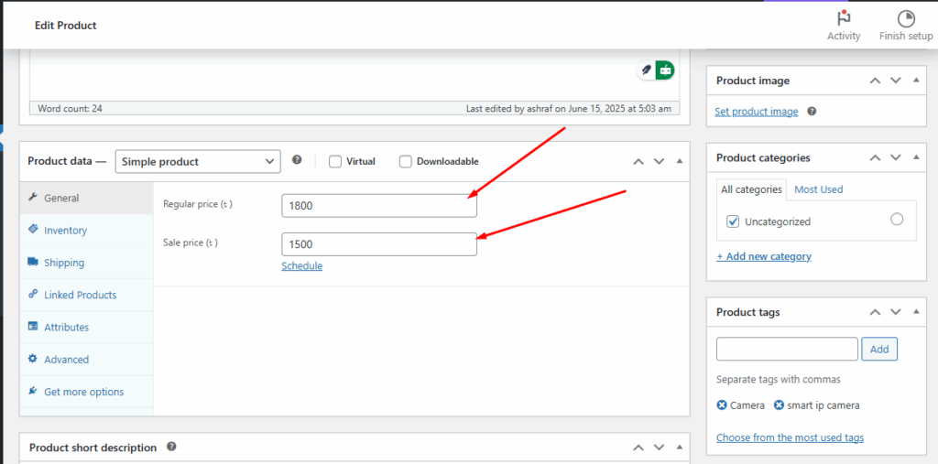Open the Finish setup progress icon

[x=906, y=18]
